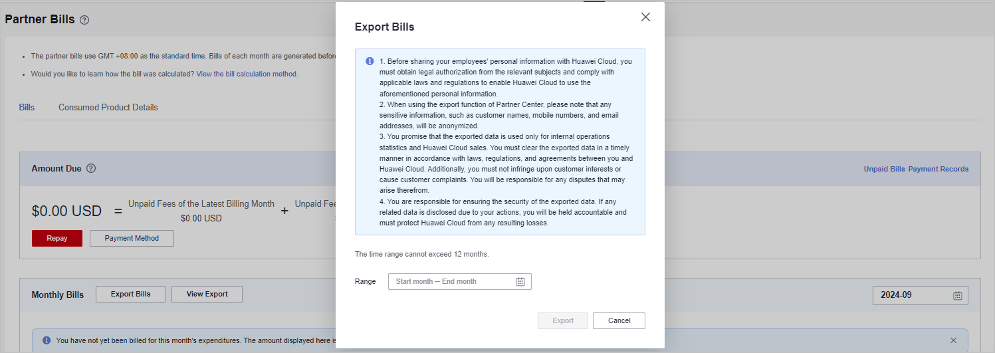Image resolution: width=995 pixels, height=353 pixels.
Task: Click the Export Bills button beside Monthly Bills
Action: coord(130,294)
